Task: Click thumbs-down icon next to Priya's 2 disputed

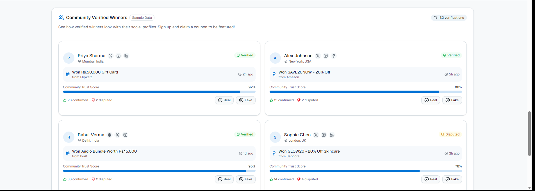Action: click(93, 100)
